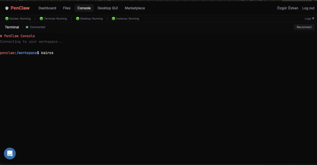Screen dimensions: 317x165
Task: Select the 'Docker: Running' status text
Action: pyautogui.click(x=20, y=19)
